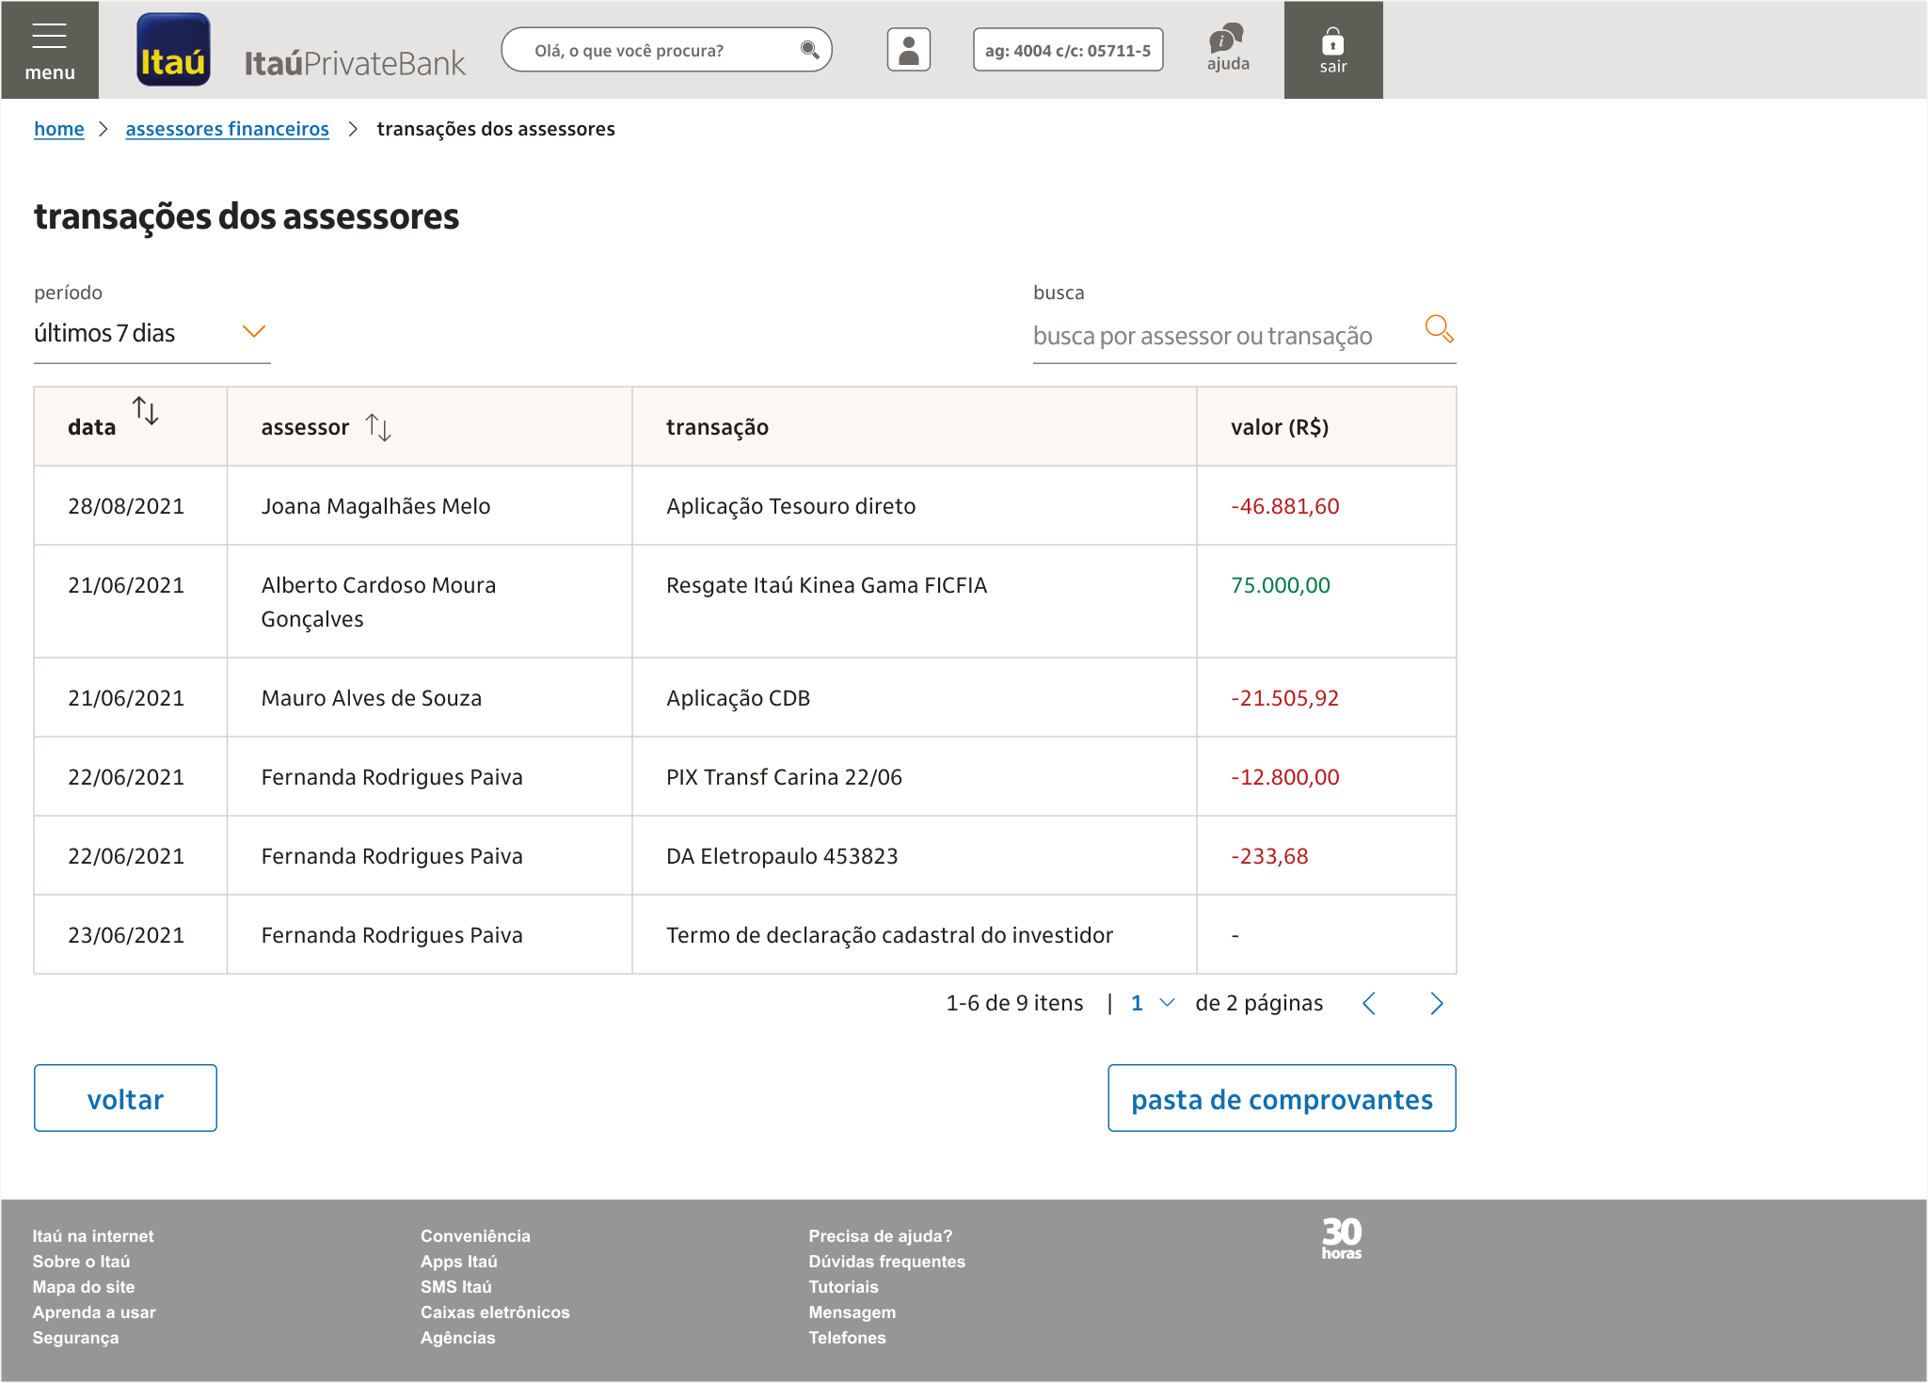Click the value -233,68

[1269, 856]
